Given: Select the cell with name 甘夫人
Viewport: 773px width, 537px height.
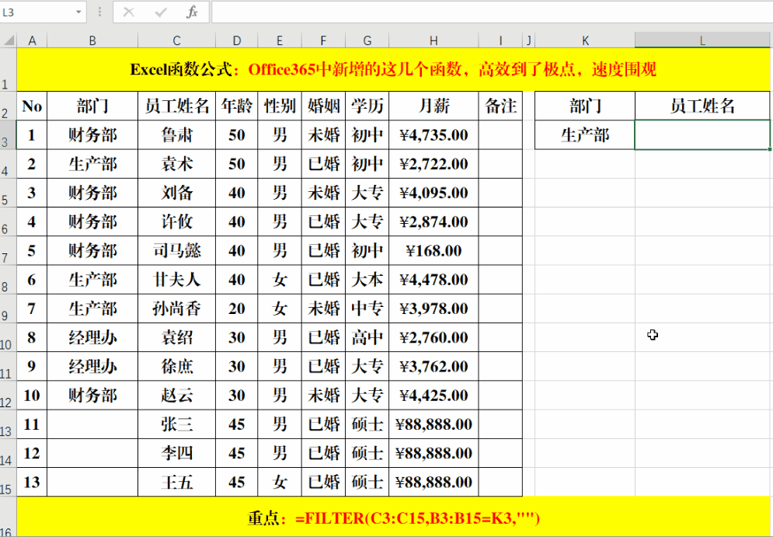Looking at the screenshot, I should 176,280.
